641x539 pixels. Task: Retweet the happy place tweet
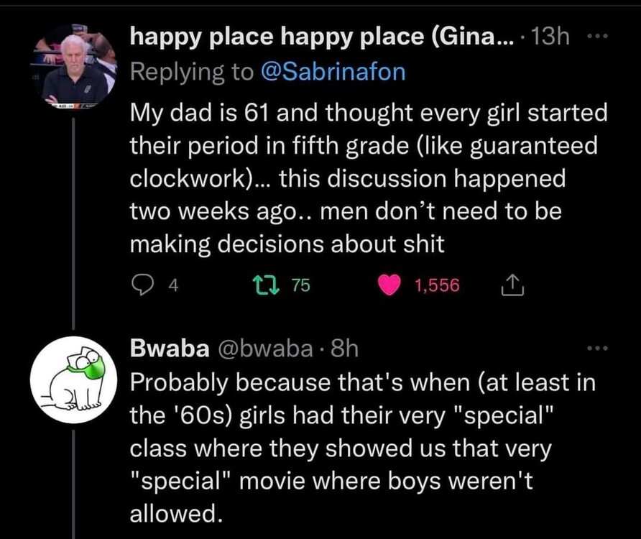[x=277, y=285]
